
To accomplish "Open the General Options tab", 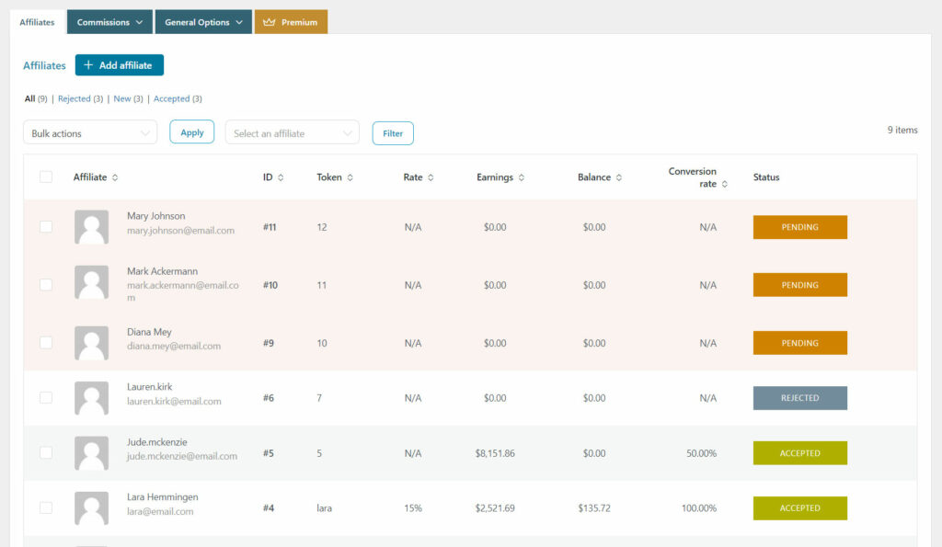I will [202, 22].
